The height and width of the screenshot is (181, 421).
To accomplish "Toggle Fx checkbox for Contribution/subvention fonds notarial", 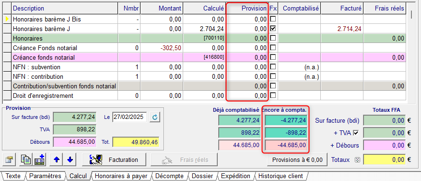I will tap(273, 85).
